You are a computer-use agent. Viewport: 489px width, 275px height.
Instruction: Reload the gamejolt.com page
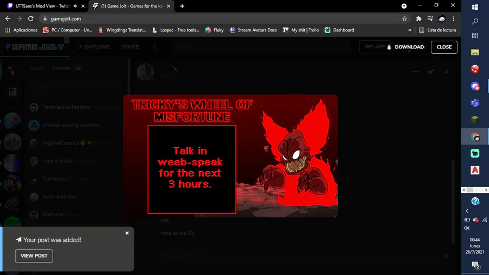(x=30, y=18)
